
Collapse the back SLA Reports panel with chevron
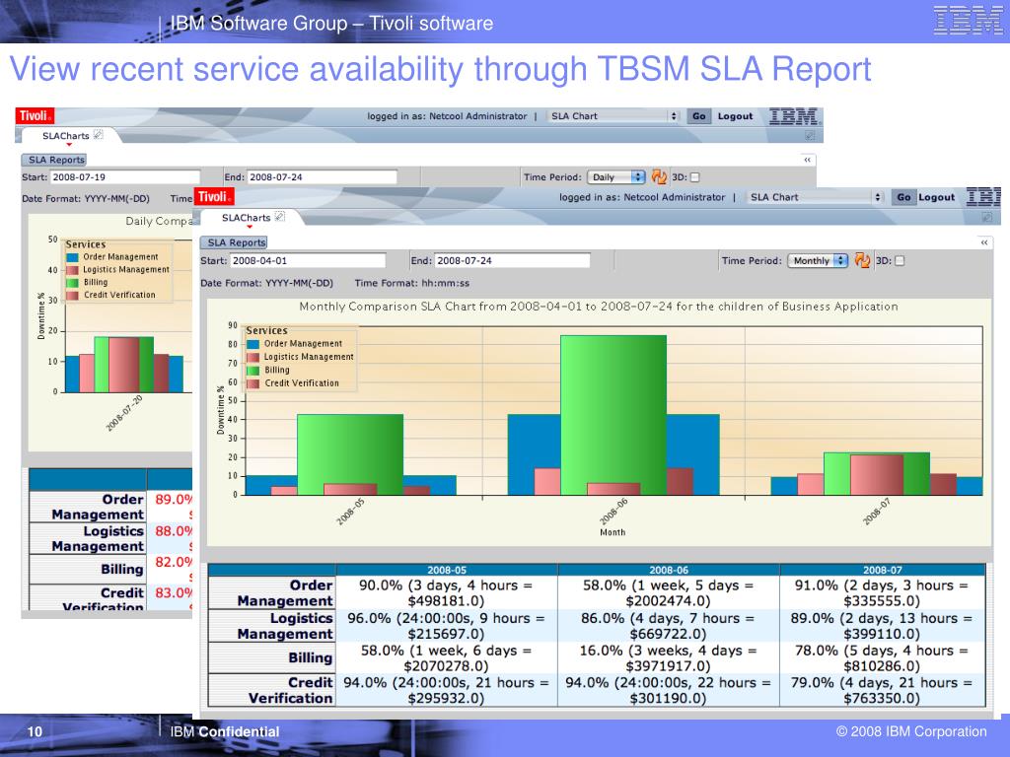807,160
